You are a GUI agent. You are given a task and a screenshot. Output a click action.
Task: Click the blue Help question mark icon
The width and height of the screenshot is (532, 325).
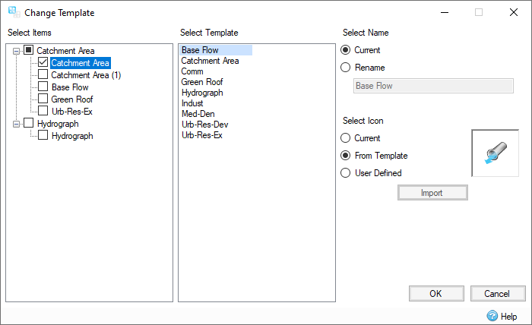coord(492,316)
